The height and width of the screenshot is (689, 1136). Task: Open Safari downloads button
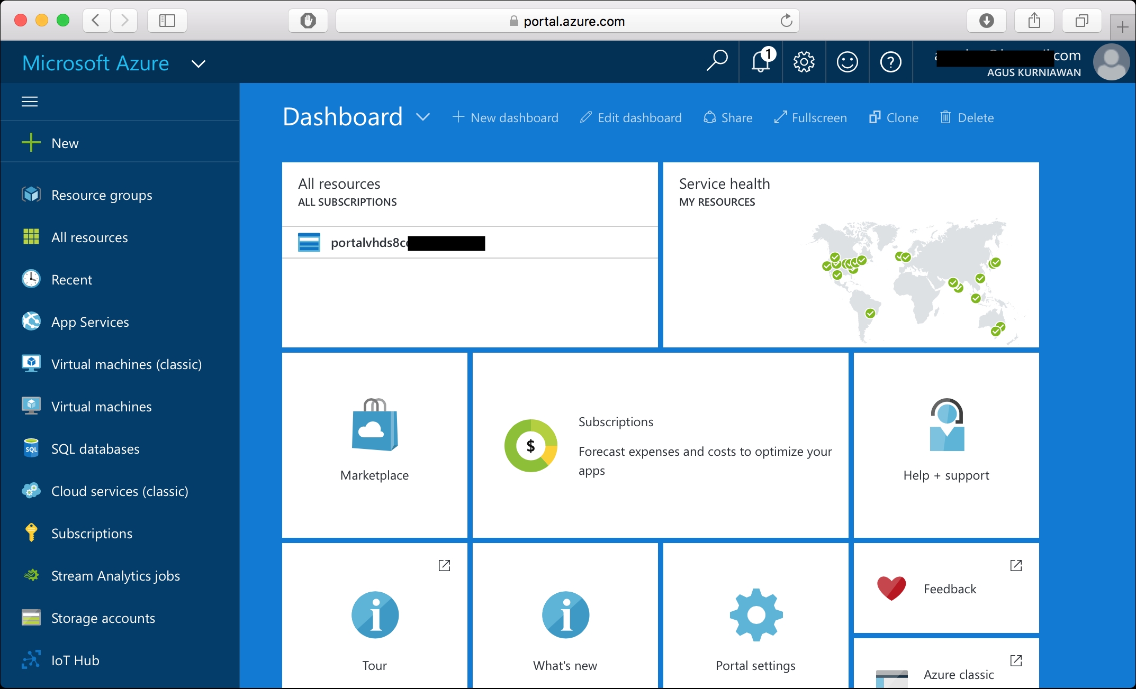pos(986,21)
